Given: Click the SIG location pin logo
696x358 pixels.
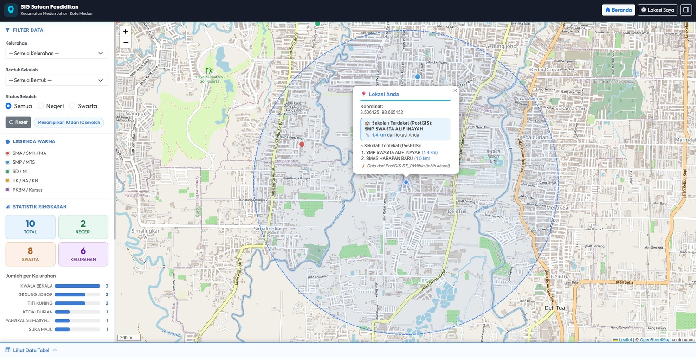Looking at the screenshot, I should point(11,10).
